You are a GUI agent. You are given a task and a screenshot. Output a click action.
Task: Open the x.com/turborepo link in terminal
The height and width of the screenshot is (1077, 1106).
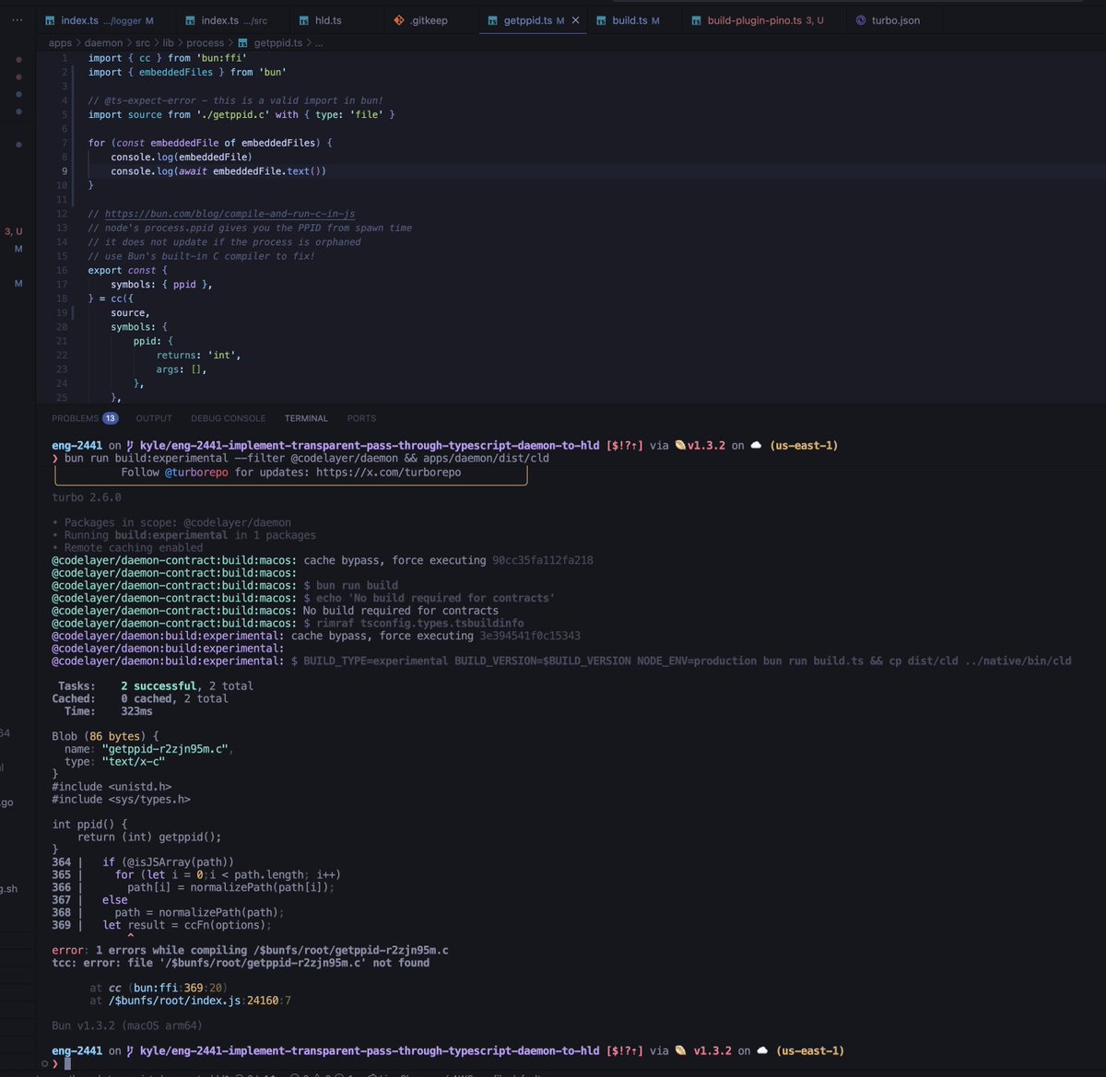(388, 473)
